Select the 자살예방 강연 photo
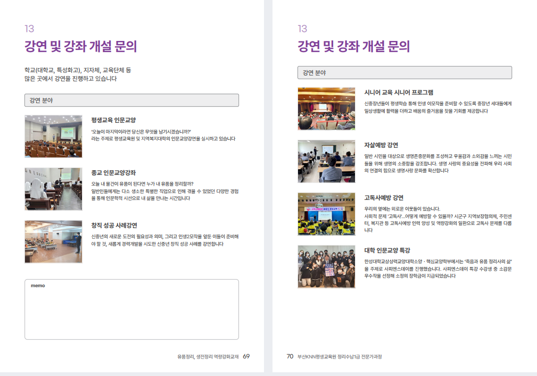Image resolution: width=537 pixels, height=376 pixels. click(x=326, y=161)
